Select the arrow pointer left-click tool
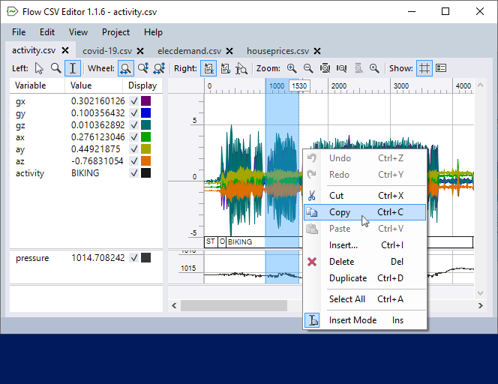 click(x=39, y=68)
